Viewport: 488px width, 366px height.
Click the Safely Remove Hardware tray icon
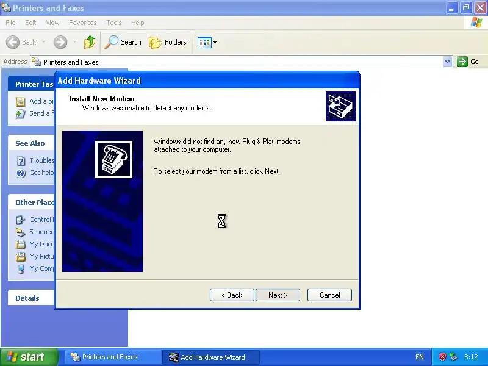click(x=454, y=357)
